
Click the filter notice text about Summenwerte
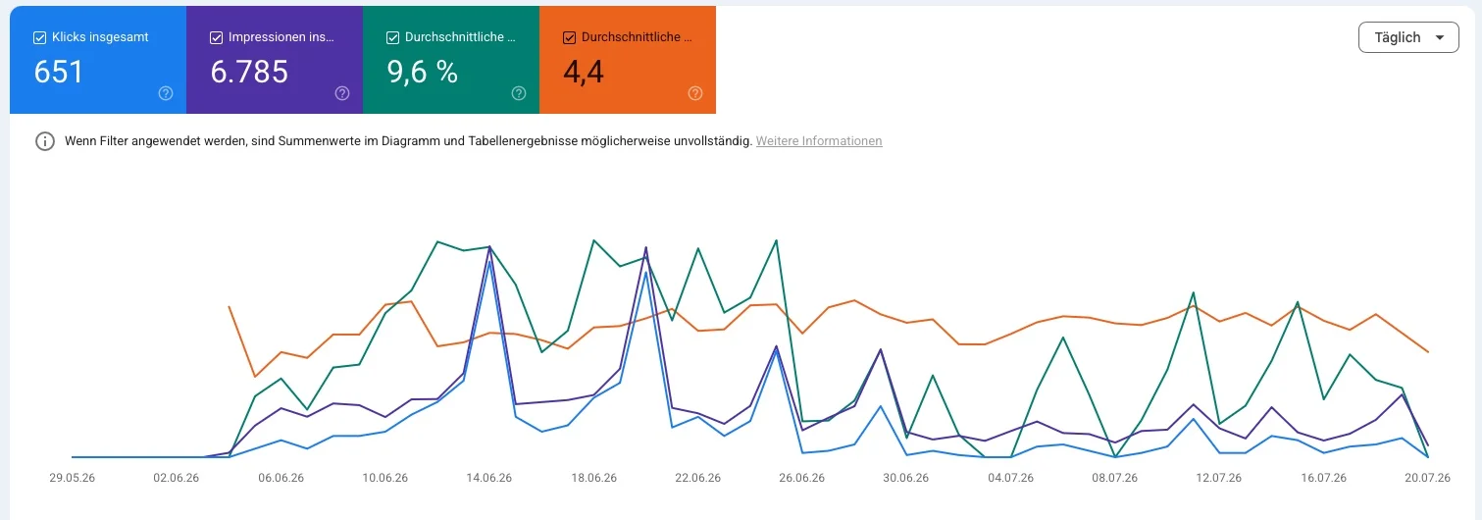click(408, 141)
